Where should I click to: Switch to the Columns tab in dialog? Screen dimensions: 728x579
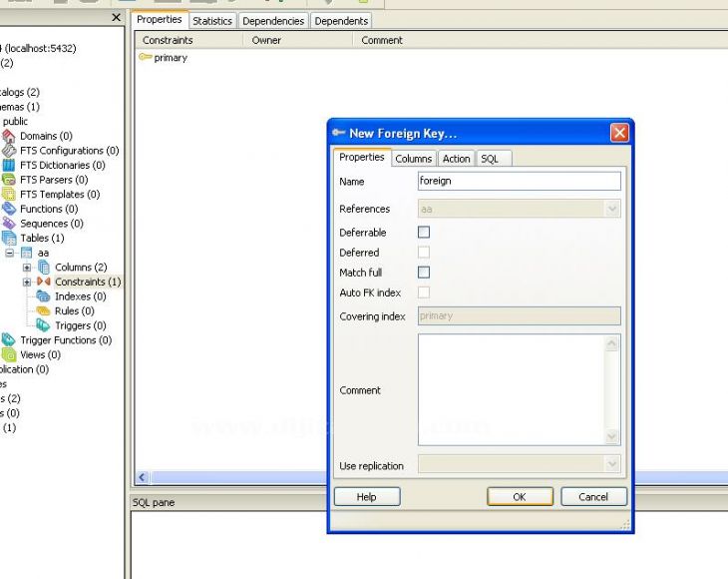(x=413, y=159)
